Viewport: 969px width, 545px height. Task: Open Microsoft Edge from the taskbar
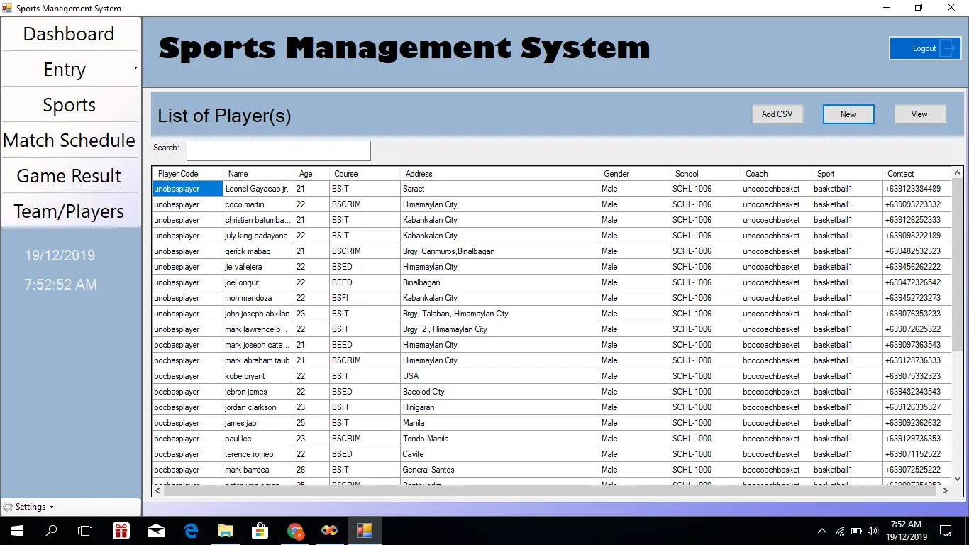[191, 531]
